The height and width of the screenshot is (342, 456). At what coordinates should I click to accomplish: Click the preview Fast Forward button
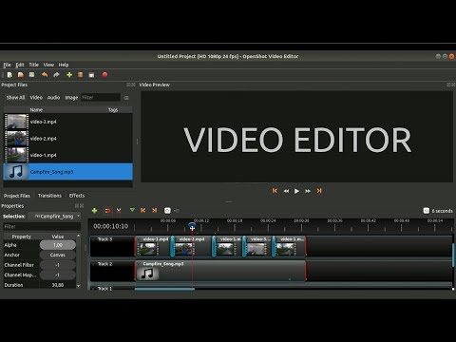pyautogui.click(x=308, y=191)
